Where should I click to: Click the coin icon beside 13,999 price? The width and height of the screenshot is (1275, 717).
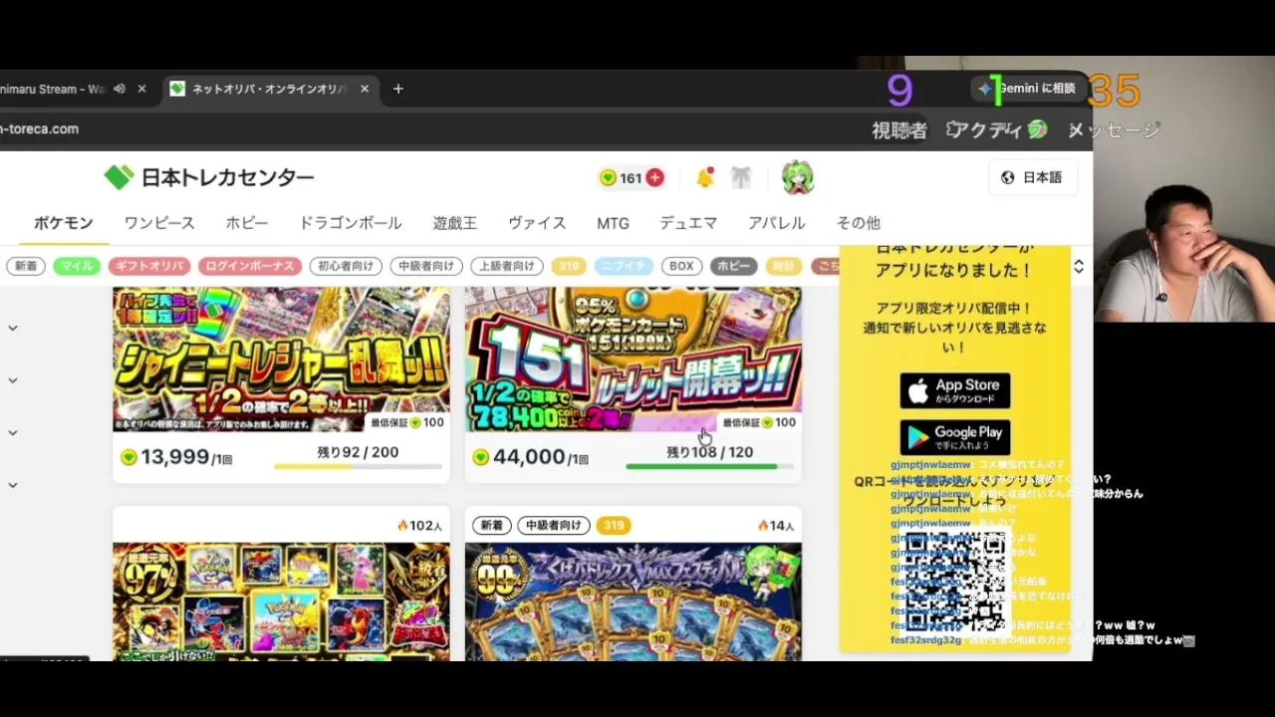click(x=128, y=457)
